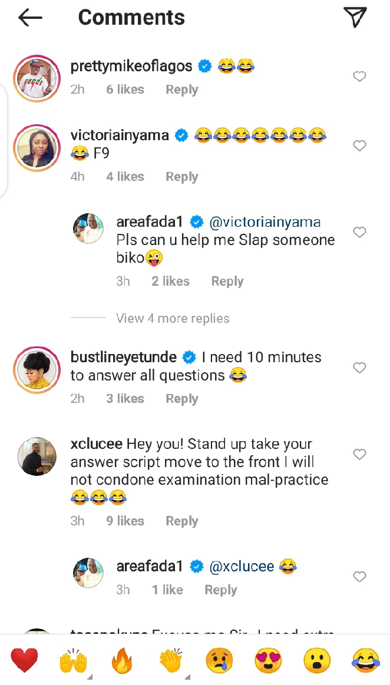Open the @victoriainyama mention link
Viewport: 390px width, 685px height.
(x=265, y=222)
